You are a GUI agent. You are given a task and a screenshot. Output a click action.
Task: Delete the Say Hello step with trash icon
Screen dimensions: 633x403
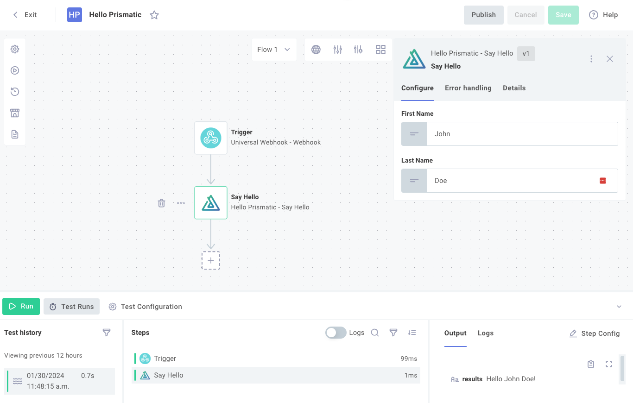(161, 203)
